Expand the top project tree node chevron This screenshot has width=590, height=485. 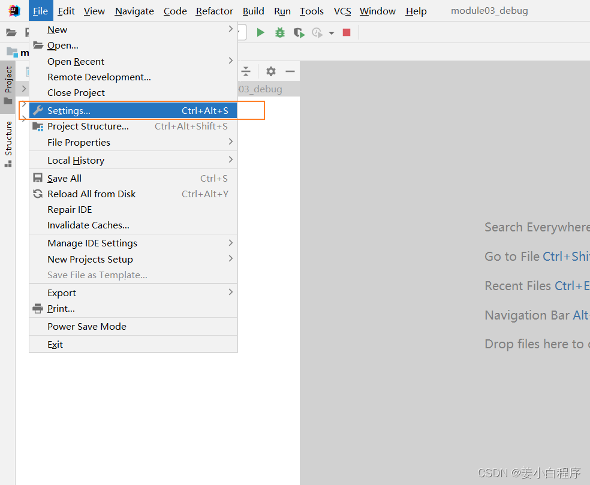pos(24,88)
